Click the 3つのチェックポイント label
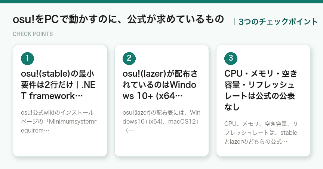 click(x=278, y=22)
